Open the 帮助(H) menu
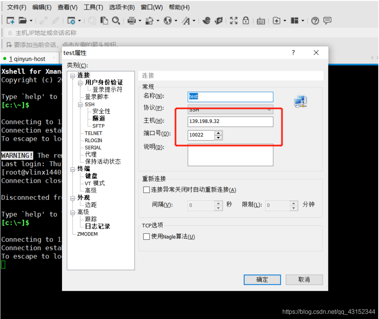Image resolution: width=379 pixels, height=319 pixels. pyautogui.click(x=179, y=7)
